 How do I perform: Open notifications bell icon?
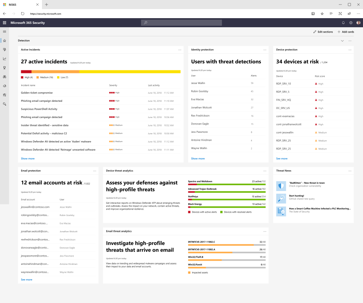343,23
